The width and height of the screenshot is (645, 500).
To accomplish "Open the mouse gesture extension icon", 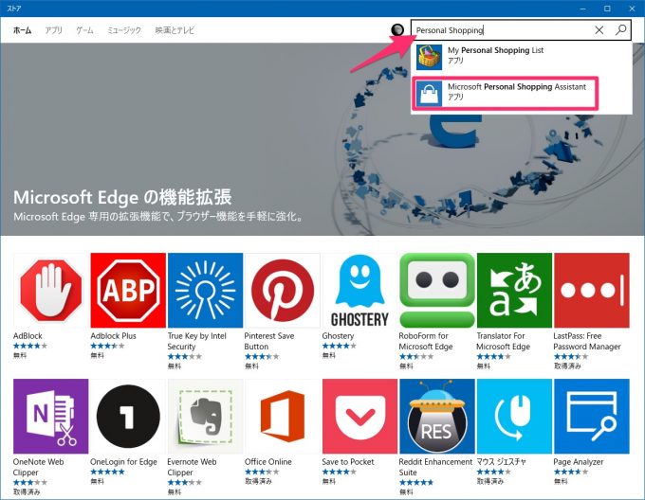I will point(514,417).
